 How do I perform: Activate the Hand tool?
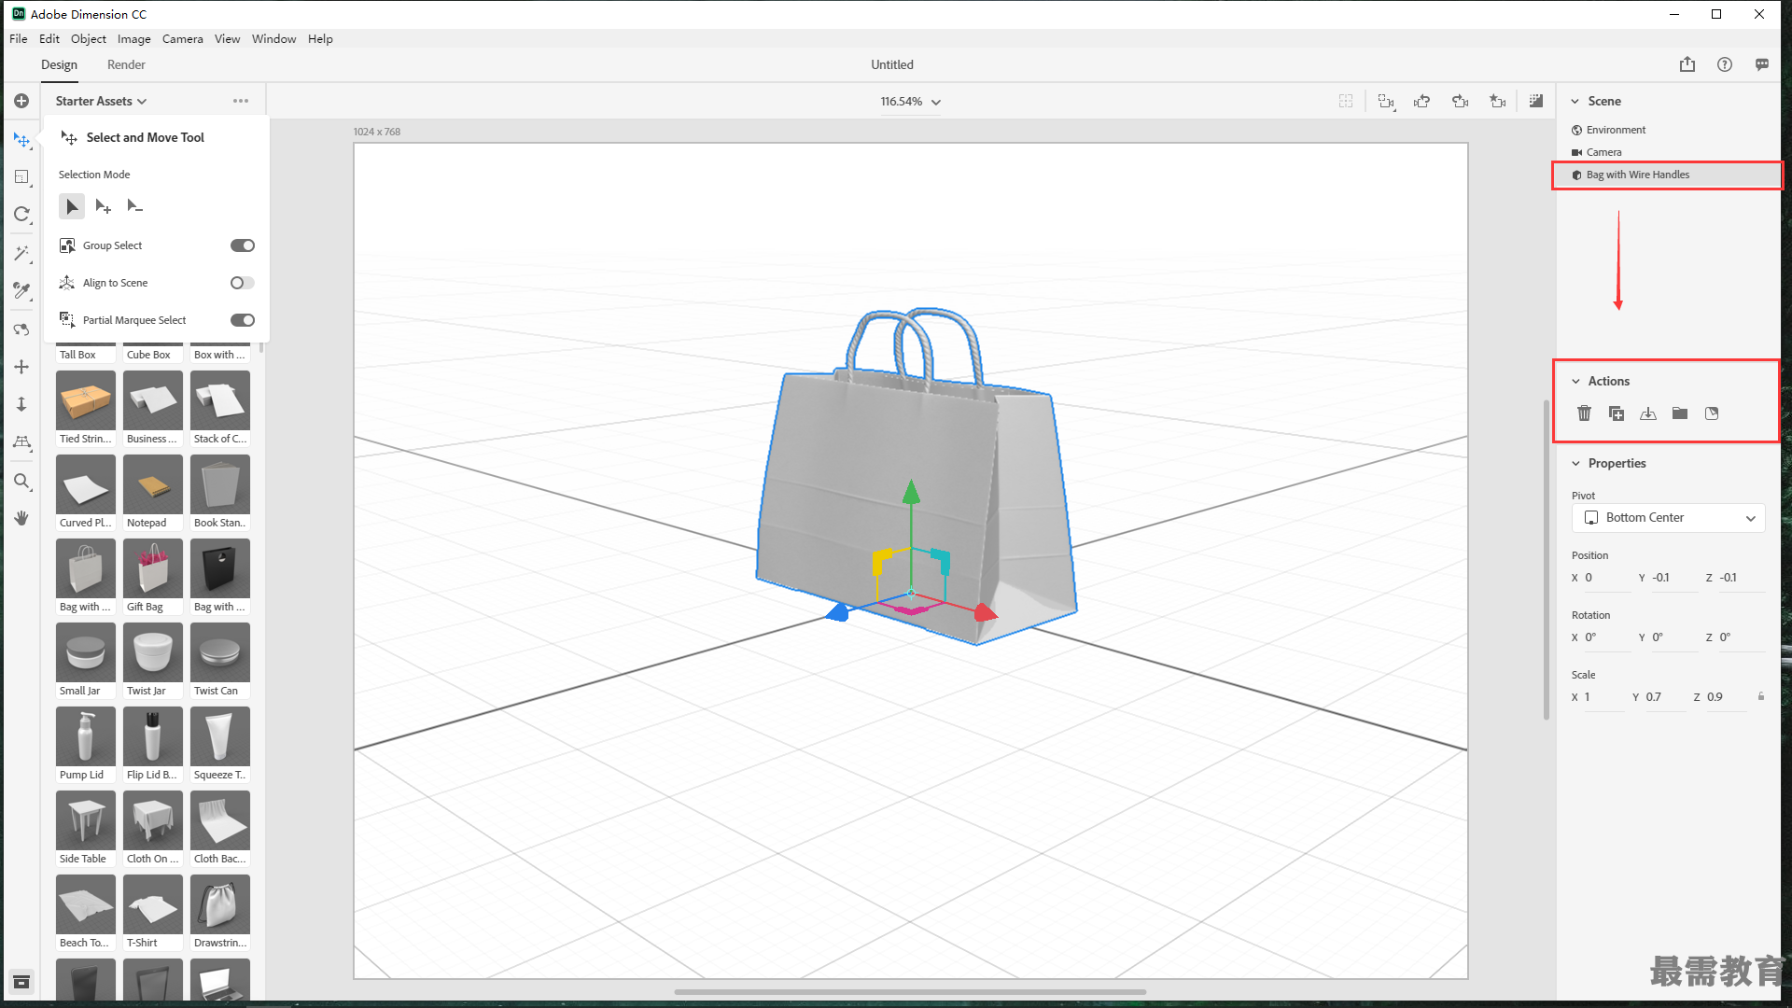pyautogui.click(x=21, y=518)
